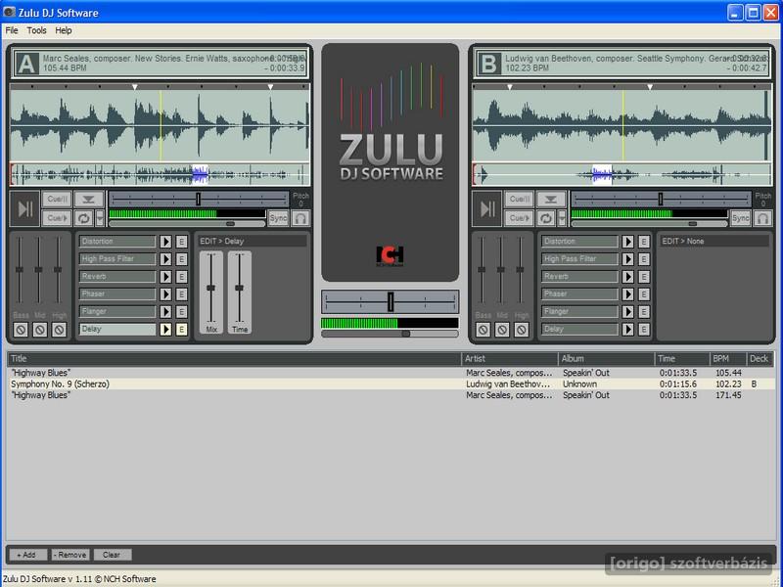Edit High Pass Filter settings Deck B
Image resolution: width=783 pixels, height=587 pixels.
point(644,259)
